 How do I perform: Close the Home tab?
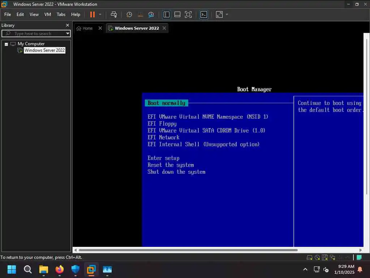coord(100,28)
